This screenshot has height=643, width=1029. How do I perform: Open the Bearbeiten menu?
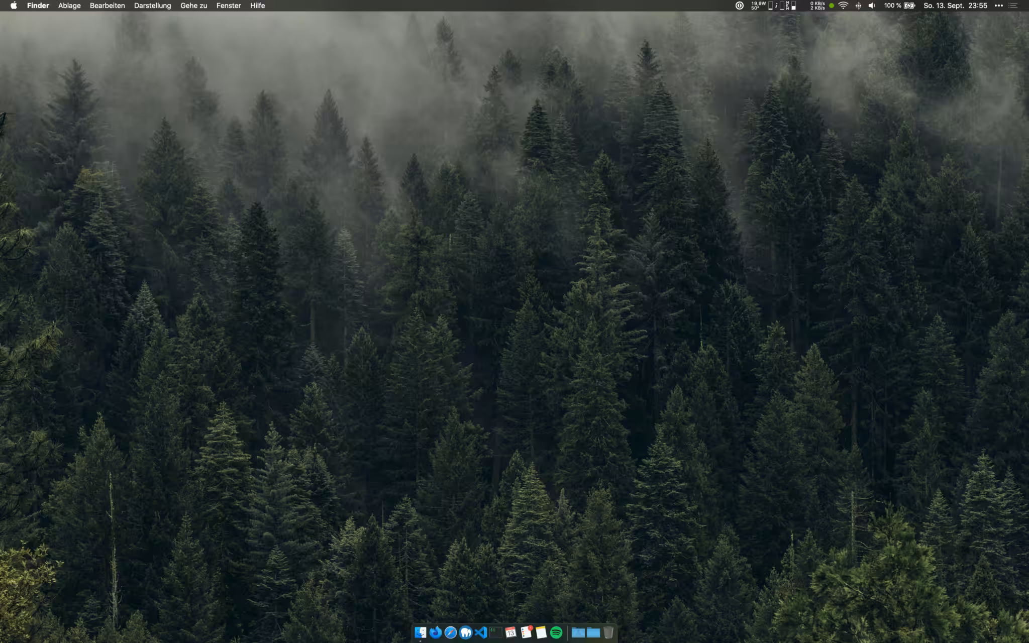point(107,6)
